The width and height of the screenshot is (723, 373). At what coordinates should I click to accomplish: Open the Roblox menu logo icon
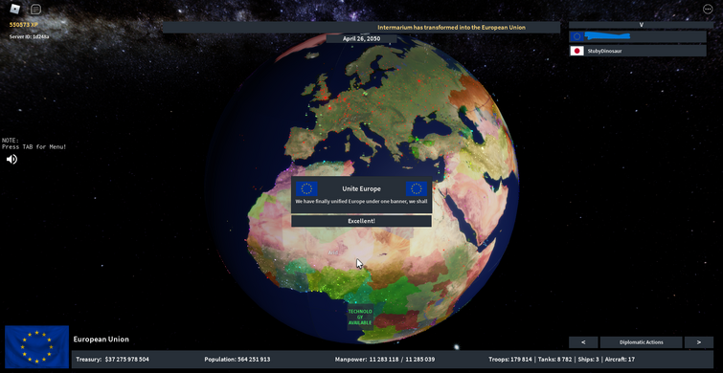pos(14,9)
